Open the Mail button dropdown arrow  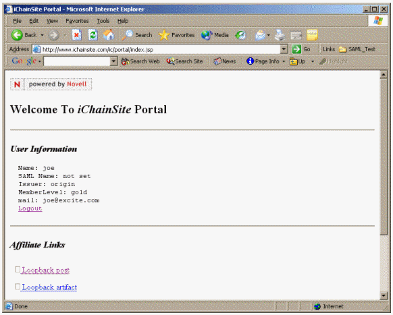coord(269,35)
